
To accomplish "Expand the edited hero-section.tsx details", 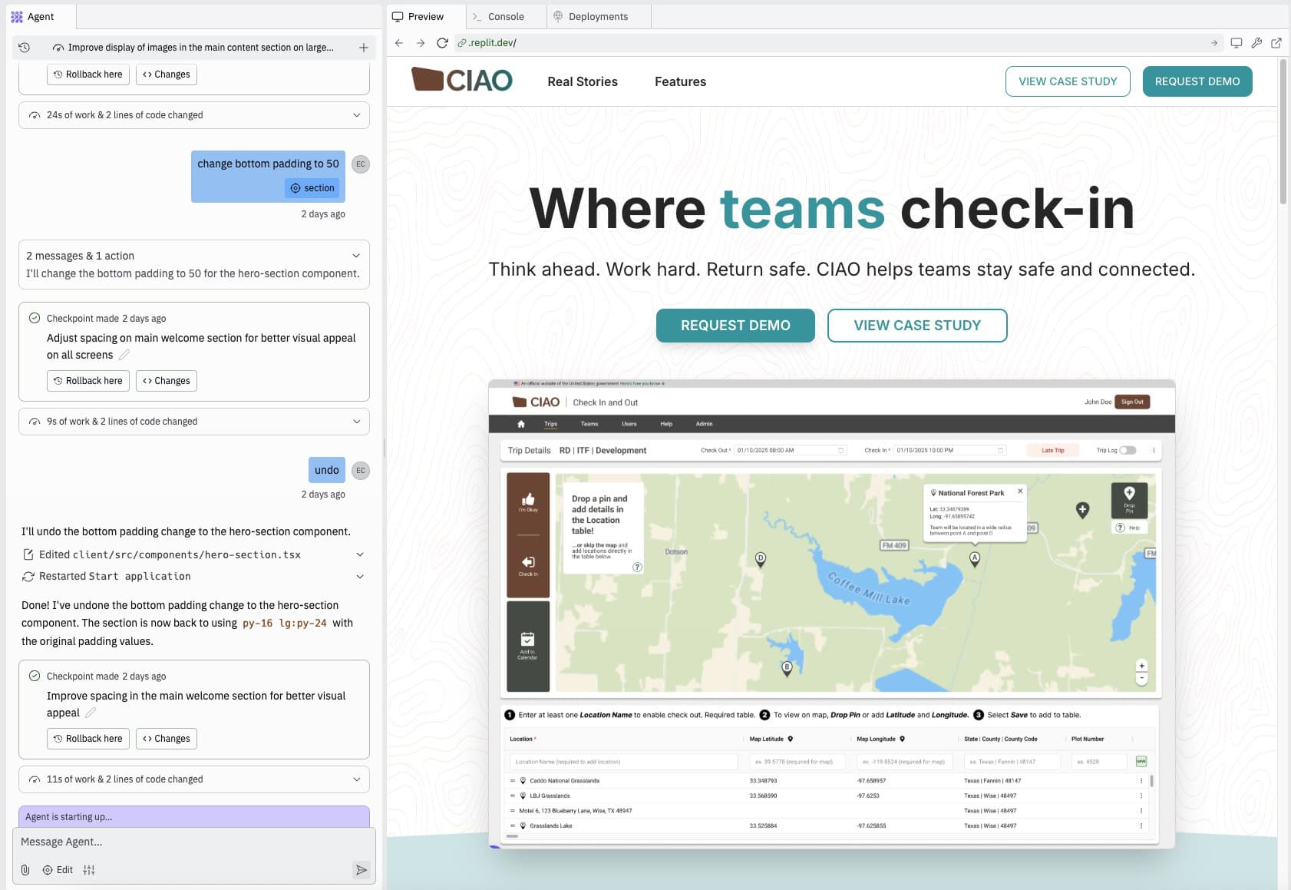I will [360, 554].
